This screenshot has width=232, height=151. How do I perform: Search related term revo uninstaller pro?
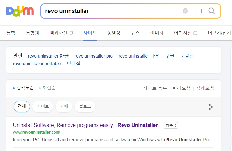tap(94, 56)
